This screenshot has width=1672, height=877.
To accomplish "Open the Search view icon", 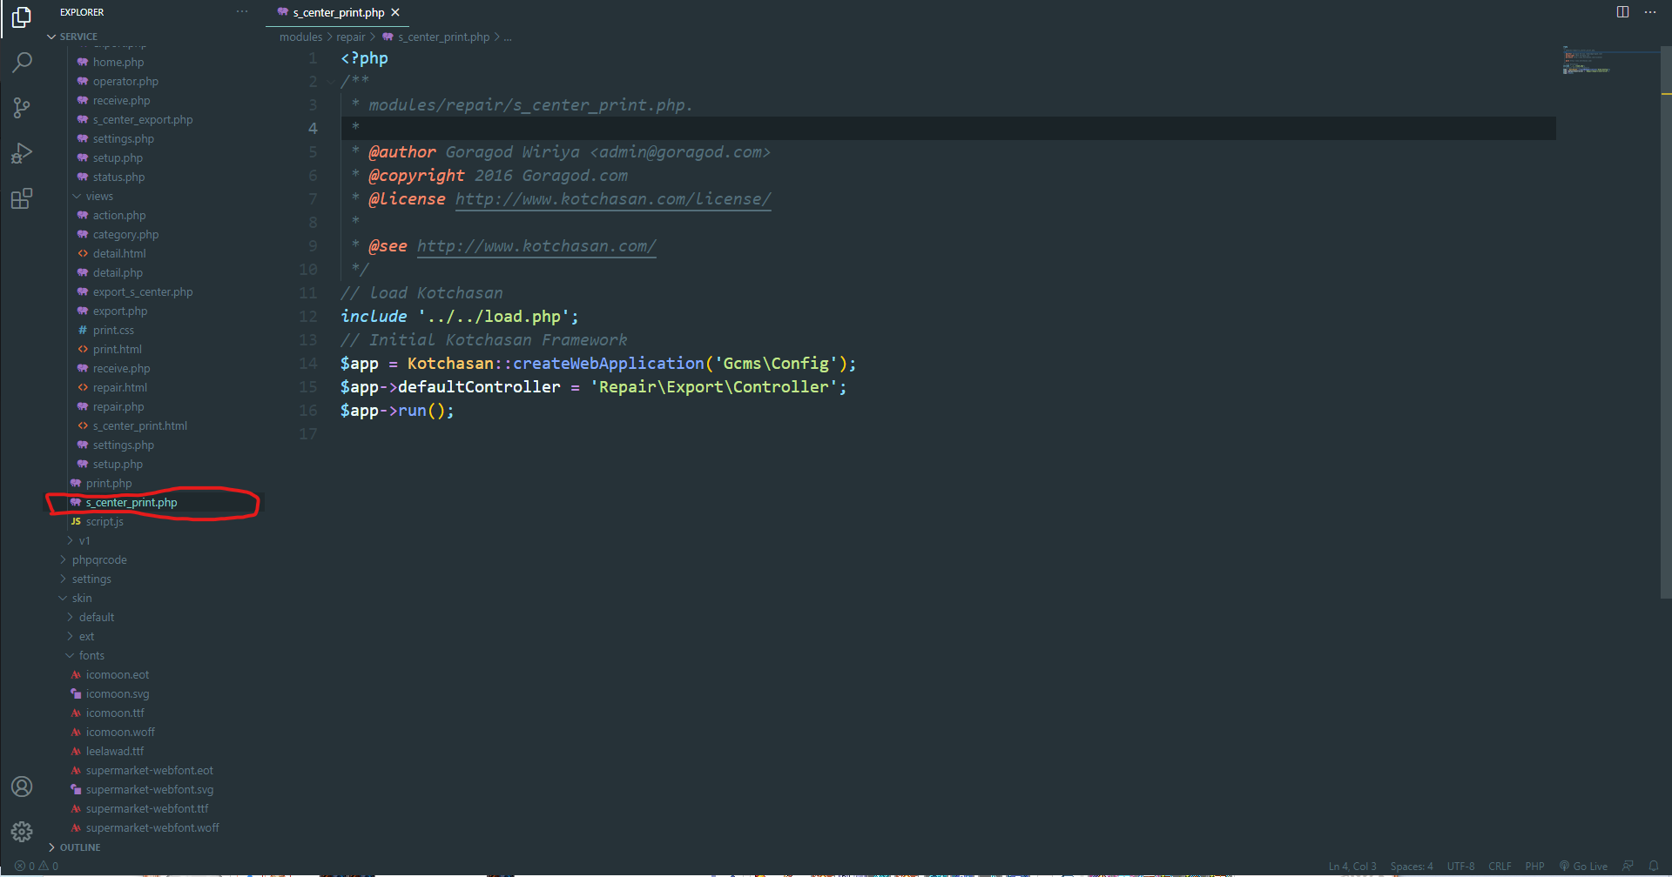I will point(22,63).
